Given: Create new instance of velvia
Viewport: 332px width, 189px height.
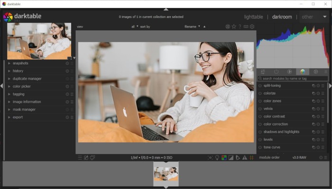Looking at the screenshot, I should click(x=314, y=108).
